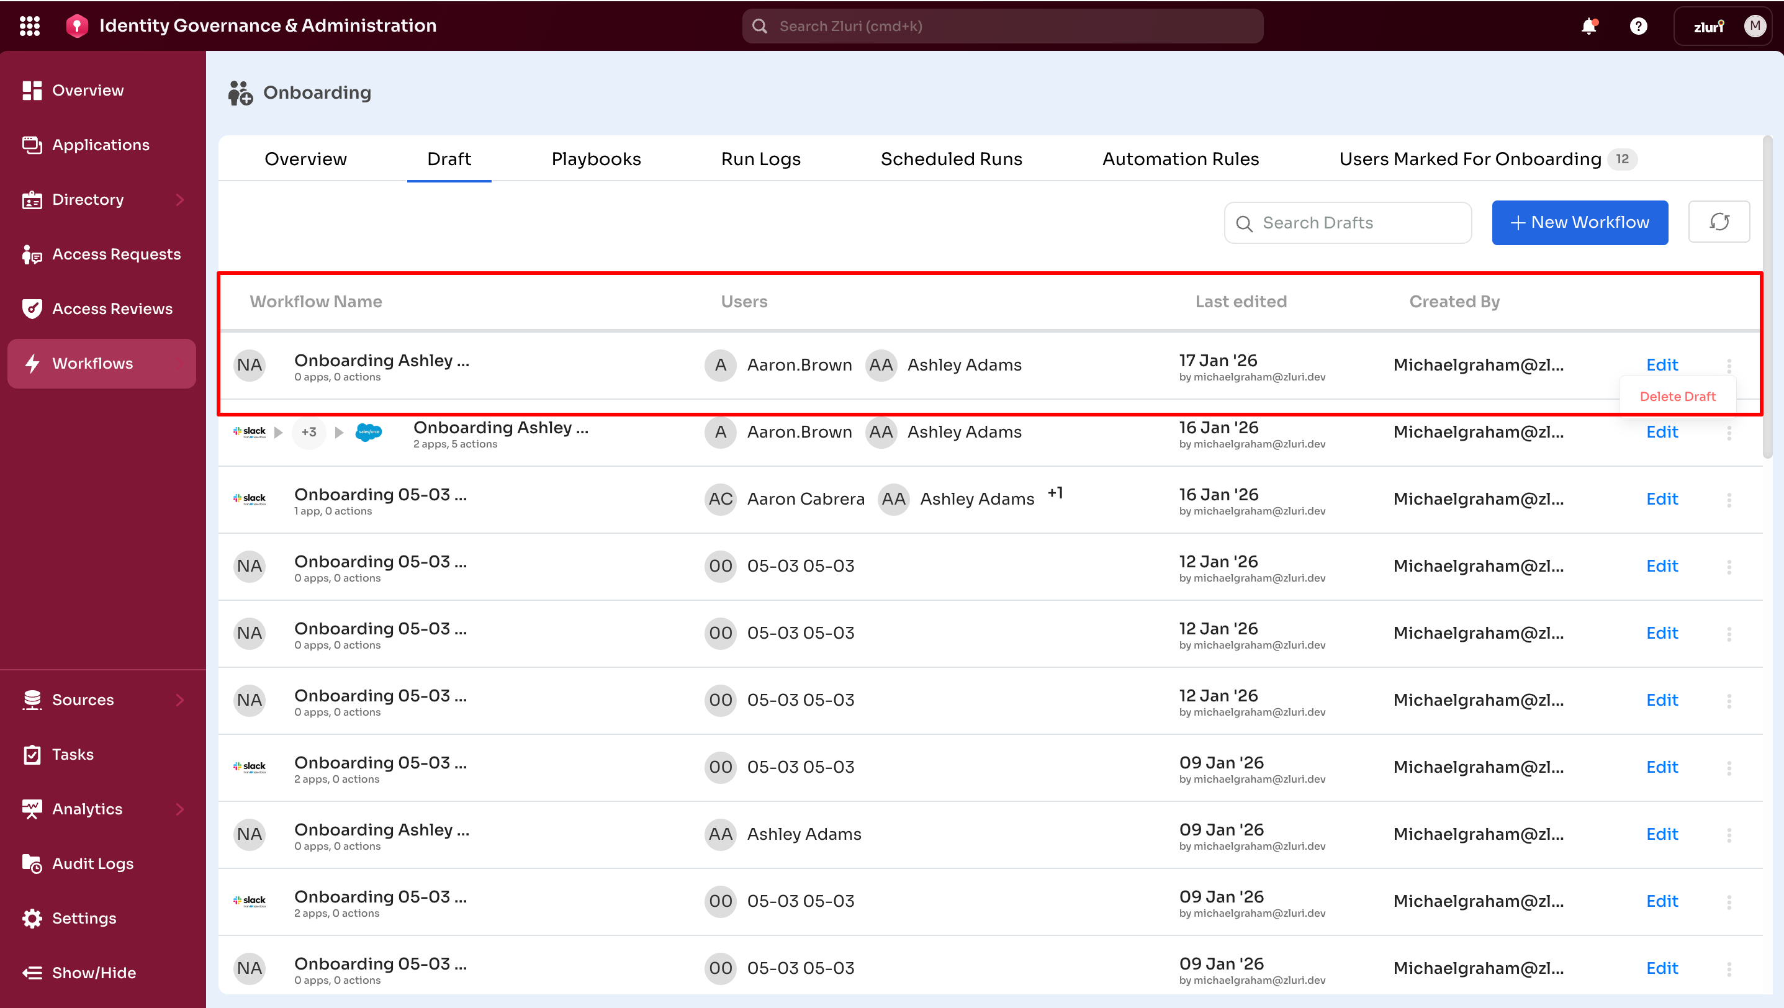Expand the Sources submenu chevron
Image resolution: width=1784 pixels, height=1008 pixels.
(x=180, y=700)
